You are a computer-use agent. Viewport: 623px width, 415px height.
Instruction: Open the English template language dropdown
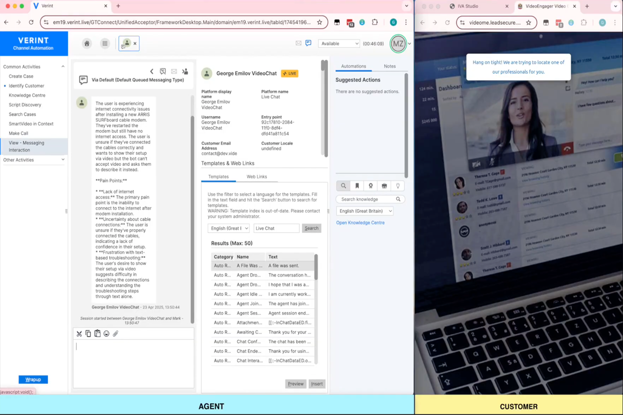click(229, 228)
